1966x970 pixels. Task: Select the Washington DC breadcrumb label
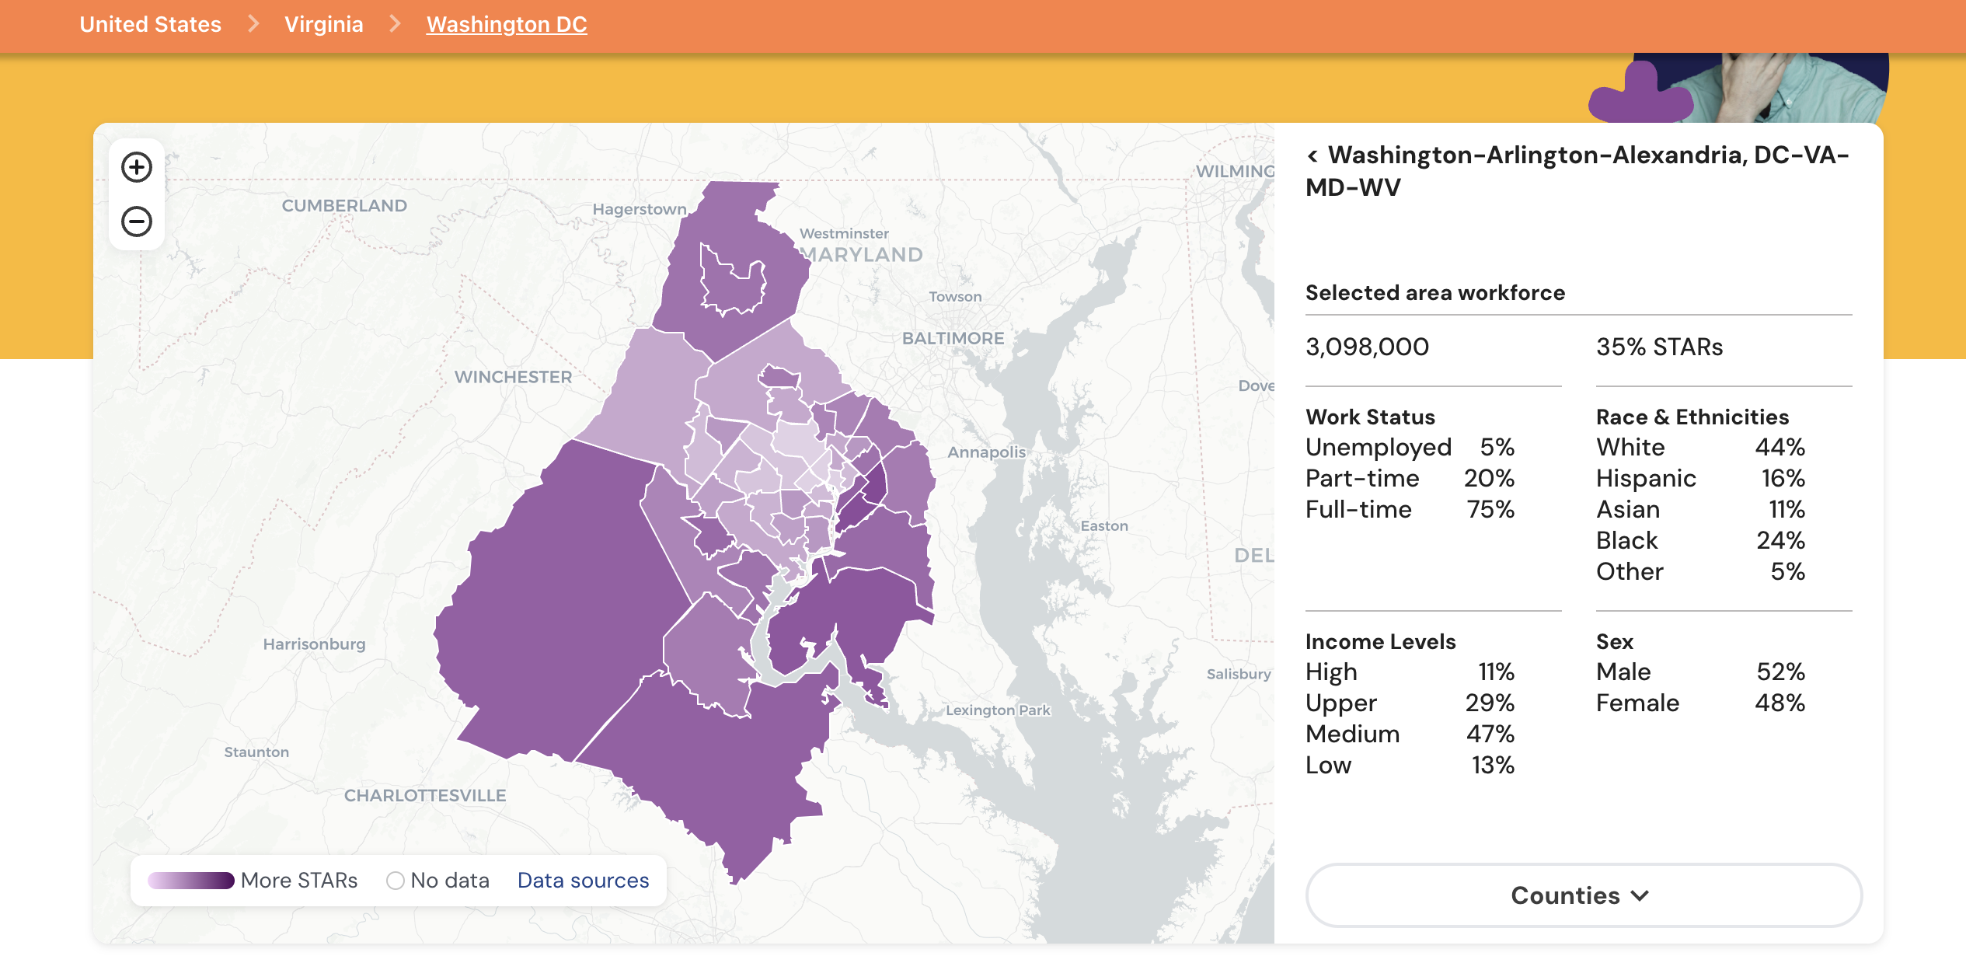pos(505,21)
